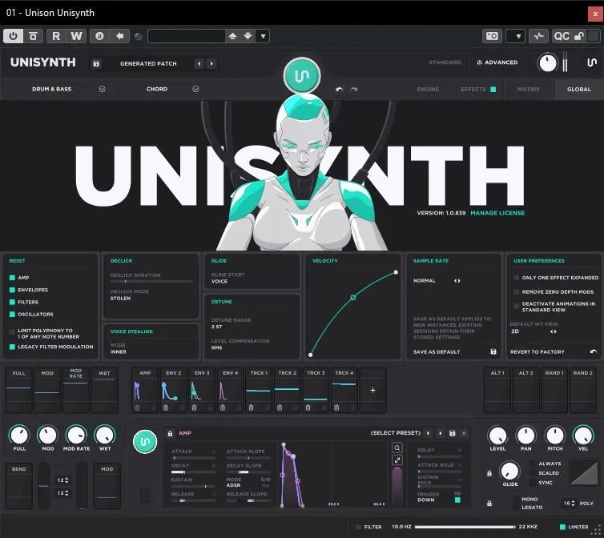
Task: Switch to the Global tab
Action: [x=579, y=90]
